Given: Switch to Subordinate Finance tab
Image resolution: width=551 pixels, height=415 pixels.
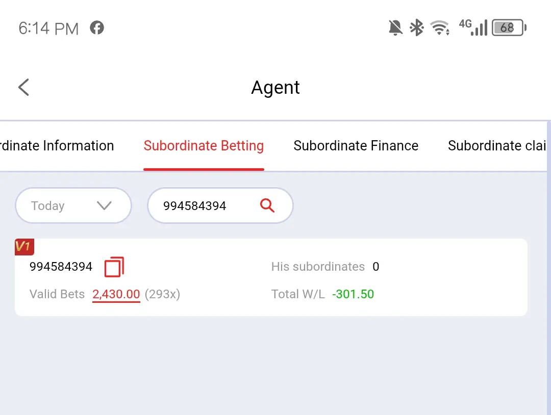Looking at the screenshot, I should tap(356, 146).
